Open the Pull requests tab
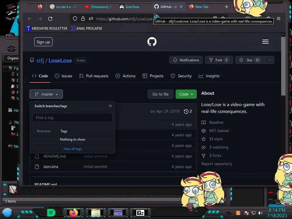292x219 pixels. [94, 76]
